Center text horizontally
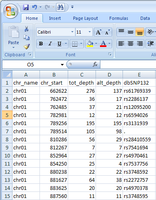 pos(131,44)
